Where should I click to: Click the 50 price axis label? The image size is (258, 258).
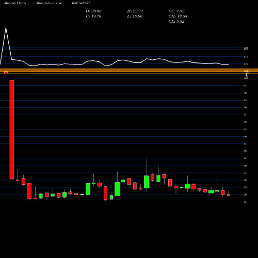[x=245, y=151]
